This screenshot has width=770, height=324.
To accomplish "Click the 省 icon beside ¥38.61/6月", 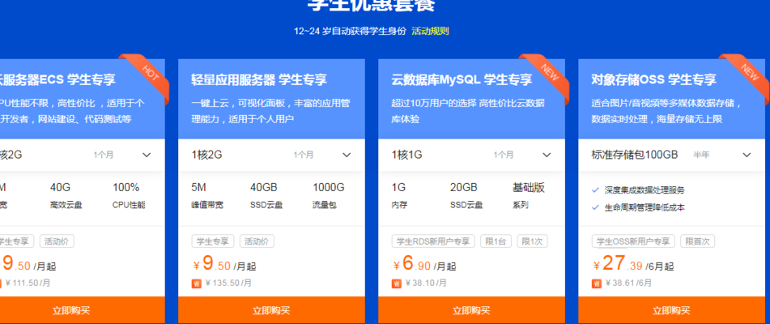I will tap(597, 283).
